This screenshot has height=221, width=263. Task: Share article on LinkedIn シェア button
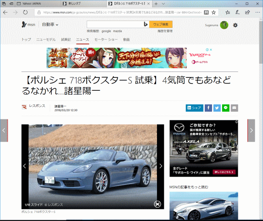[194, 108]
